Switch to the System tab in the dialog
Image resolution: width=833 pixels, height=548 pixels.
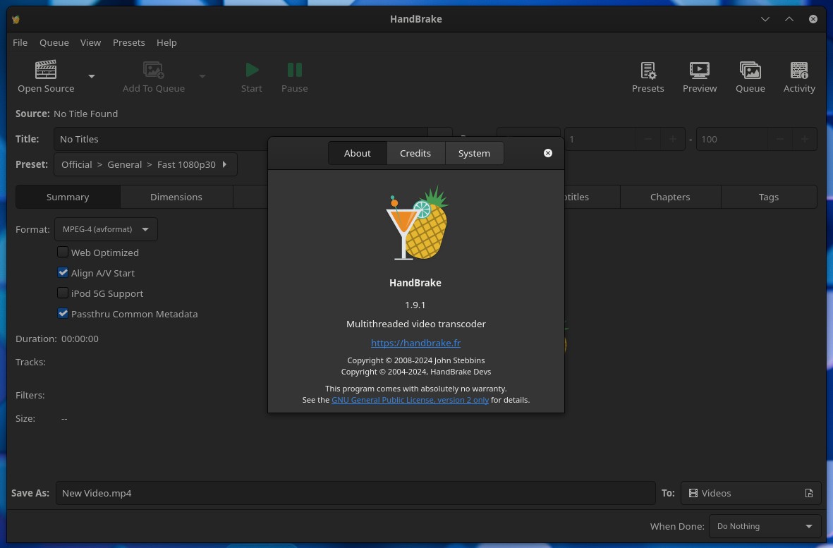(x=475, y=154)
